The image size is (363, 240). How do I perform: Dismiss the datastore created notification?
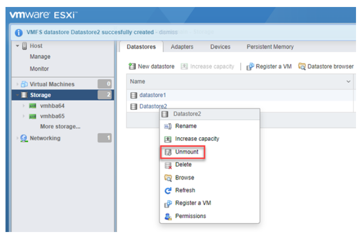[168, 32]
